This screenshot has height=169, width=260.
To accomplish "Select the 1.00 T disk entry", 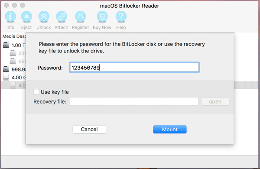I will coord(14,45).
